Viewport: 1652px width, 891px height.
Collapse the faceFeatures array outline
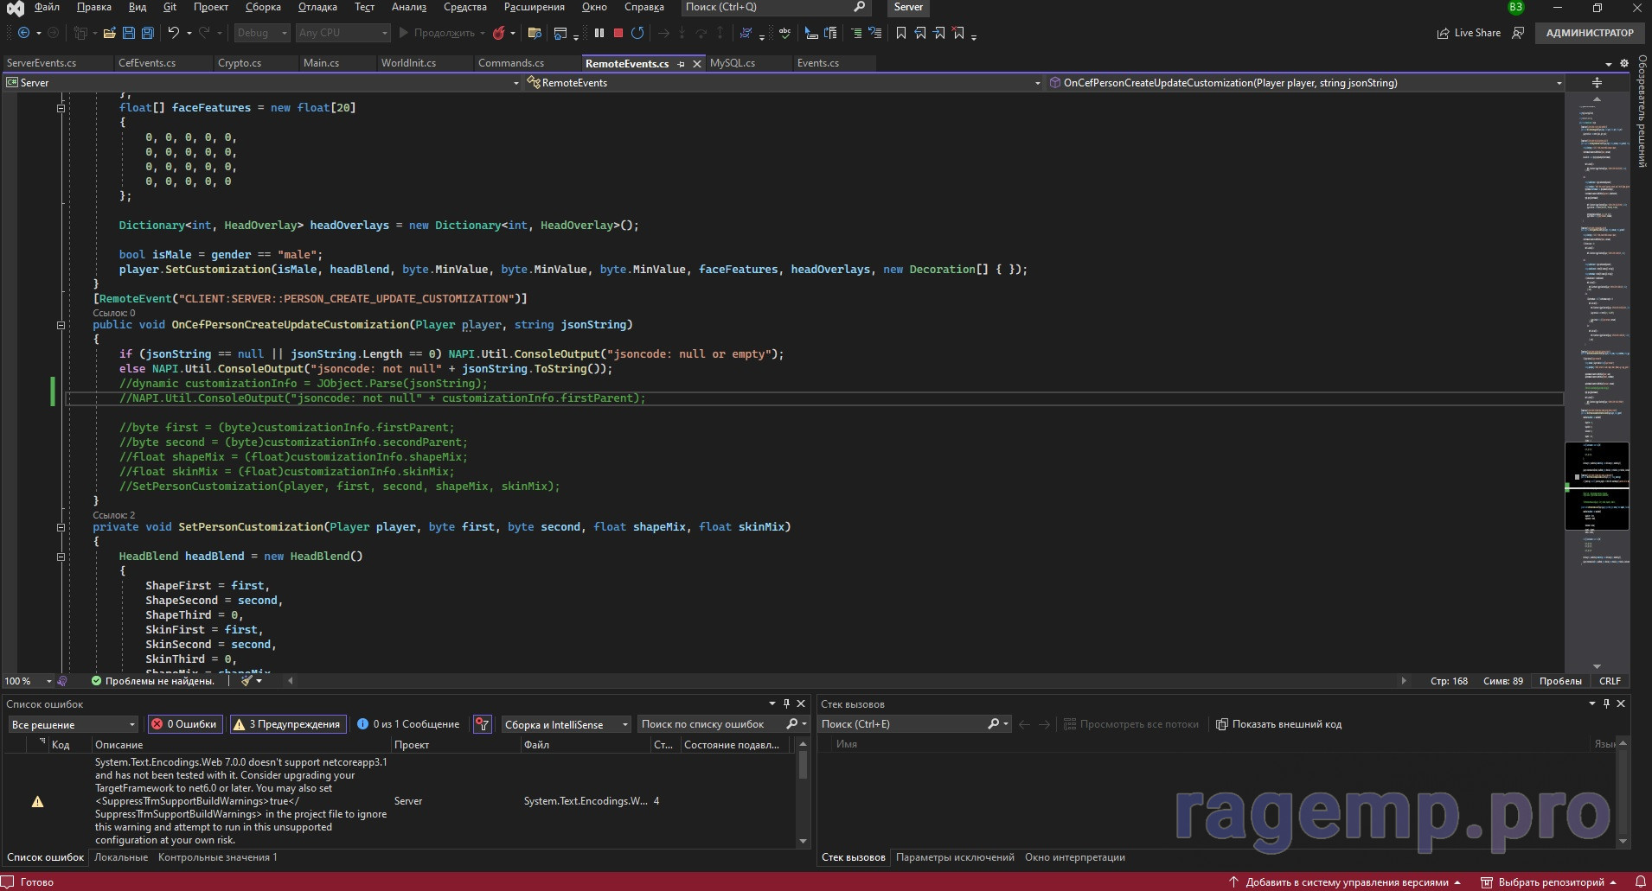(61, 108)
